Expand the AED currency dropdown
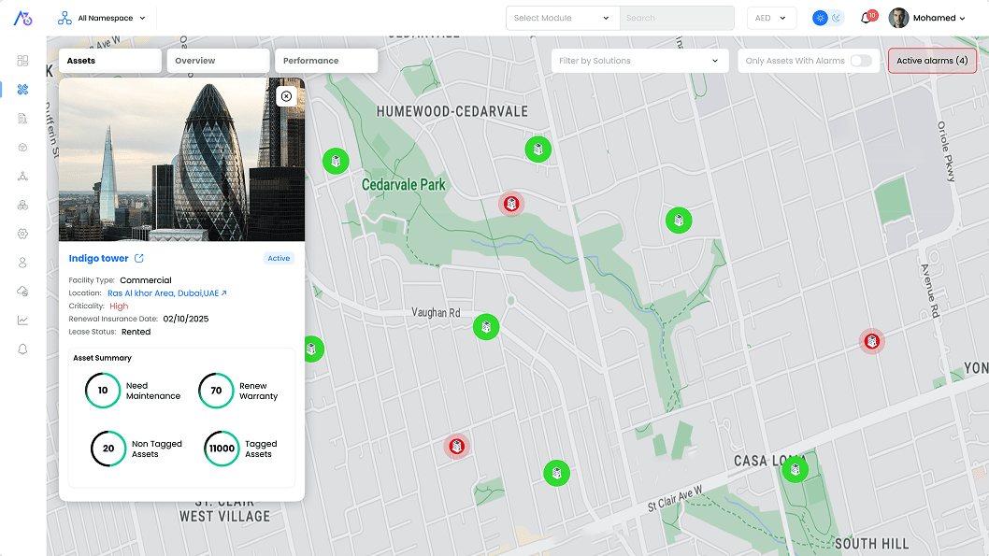 point(771,18)
